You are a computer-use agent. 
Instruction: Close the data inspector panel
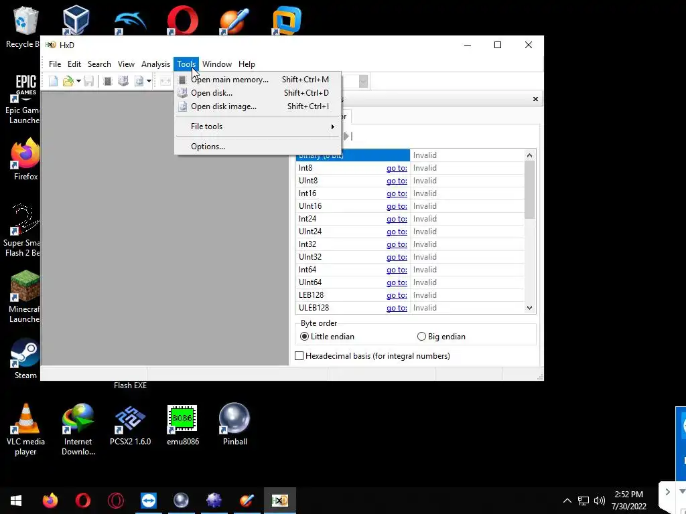(x=535, y=99)
